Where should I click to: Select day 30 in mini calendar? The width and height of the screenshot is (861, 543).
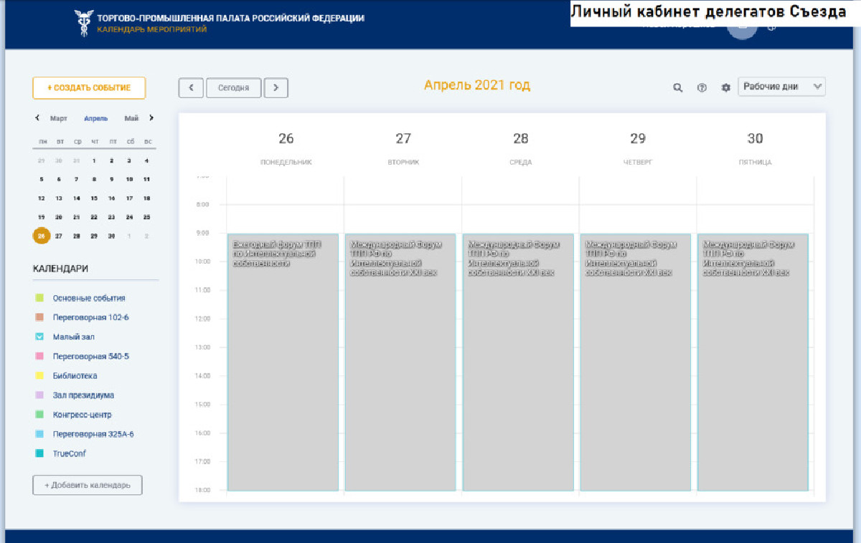click(111, 236)
